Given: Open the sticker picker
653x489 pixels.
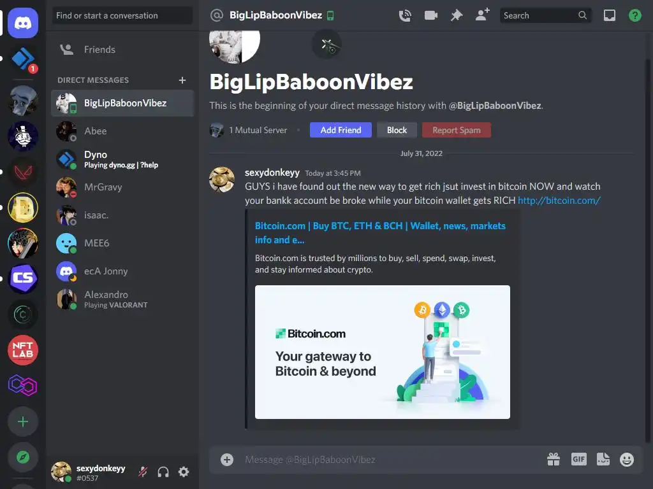Looking at the screenshot, I should pos(603,460).
